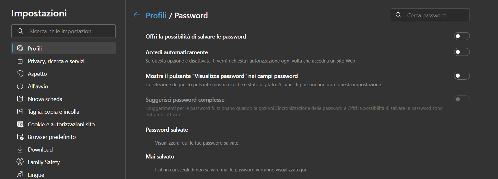Click the back arrow next to Profili
This screenshot has width=498, height=179.
point(137,15)
